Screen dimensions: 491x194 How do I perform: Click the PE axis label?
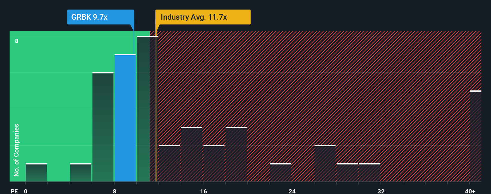(x=14, y=191)
